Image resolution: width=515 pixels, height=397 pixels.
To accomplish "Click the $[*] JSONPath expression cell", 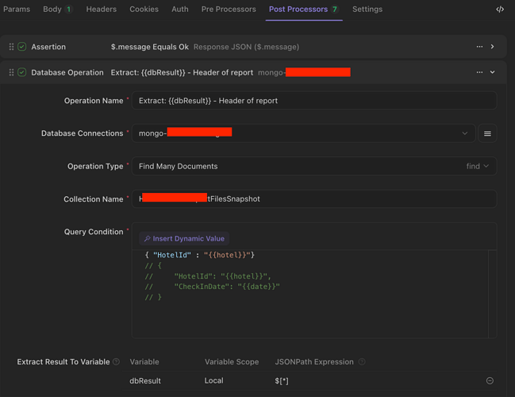I will [x=282, y=381].
